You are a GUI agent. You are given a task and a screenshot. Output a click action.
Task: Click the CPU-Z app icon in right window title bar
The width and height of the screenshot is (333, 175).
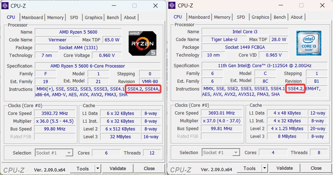pyautogui.click(x=172, y=5)
